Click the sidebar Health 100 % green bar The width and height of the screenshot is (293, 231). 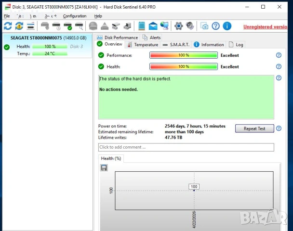pyautogui.click(x=50, y=47)
